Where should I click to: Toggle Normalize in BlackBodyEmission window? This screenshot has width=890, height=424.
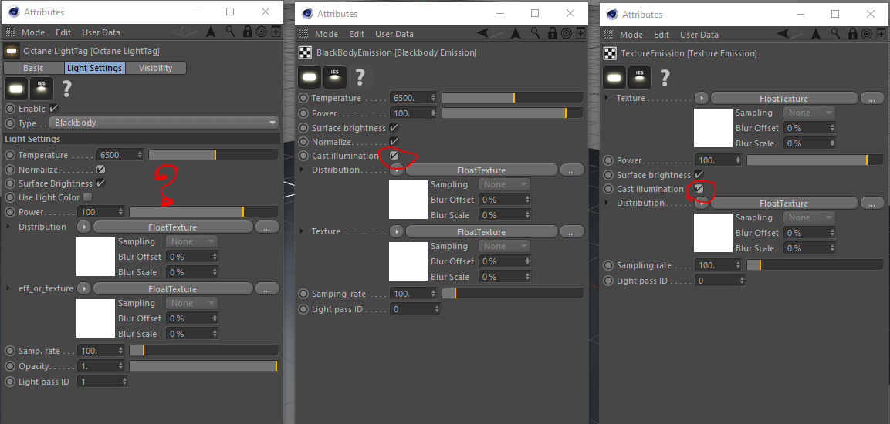[x=394, y=141]
